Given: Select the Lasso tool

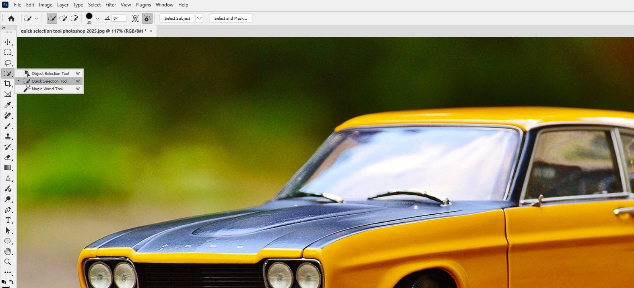Looking at the screenshot, I should (x=8, y=63).
